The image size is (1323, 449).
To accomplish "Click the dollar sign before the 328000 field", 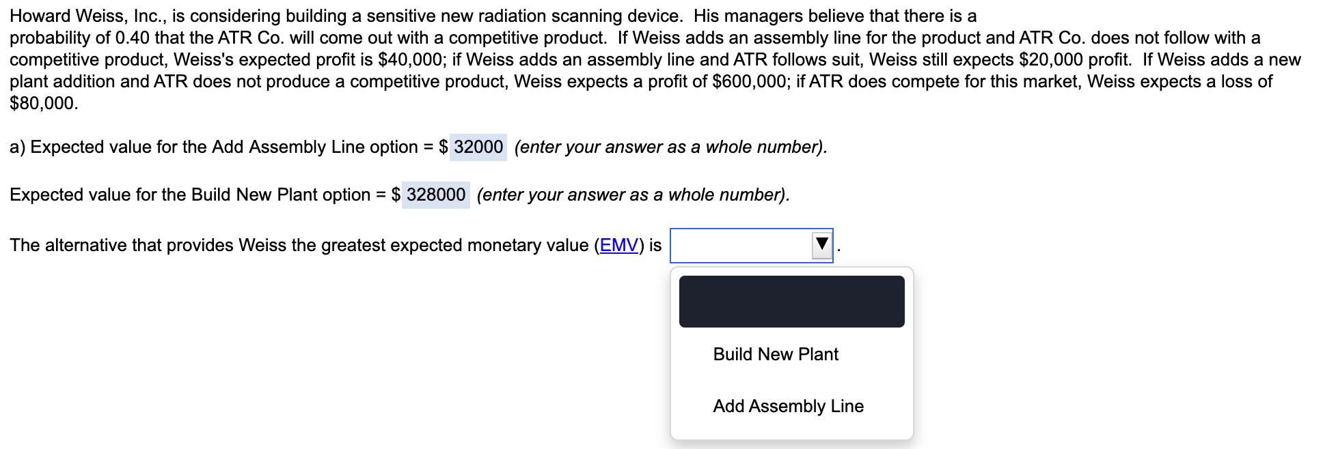I will click(x=396, y=195).
